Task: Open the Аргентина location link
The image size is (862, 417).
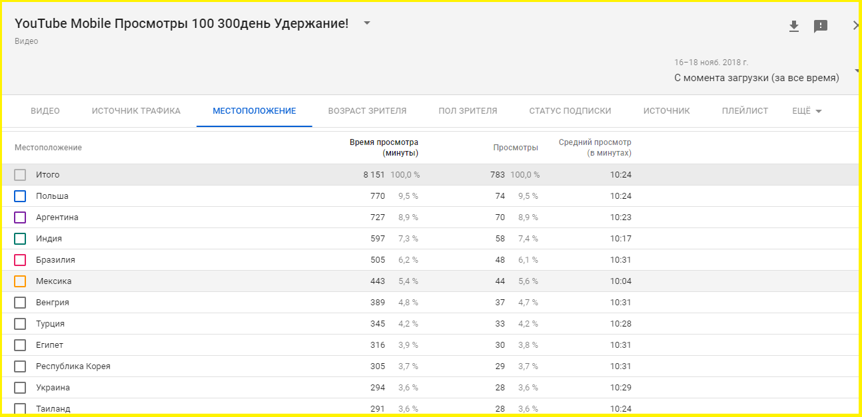Action: 57,217
